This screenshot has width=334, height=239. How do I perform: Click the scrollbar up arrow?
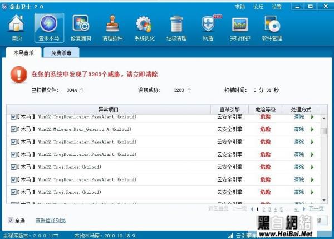(x=324, y=118)
